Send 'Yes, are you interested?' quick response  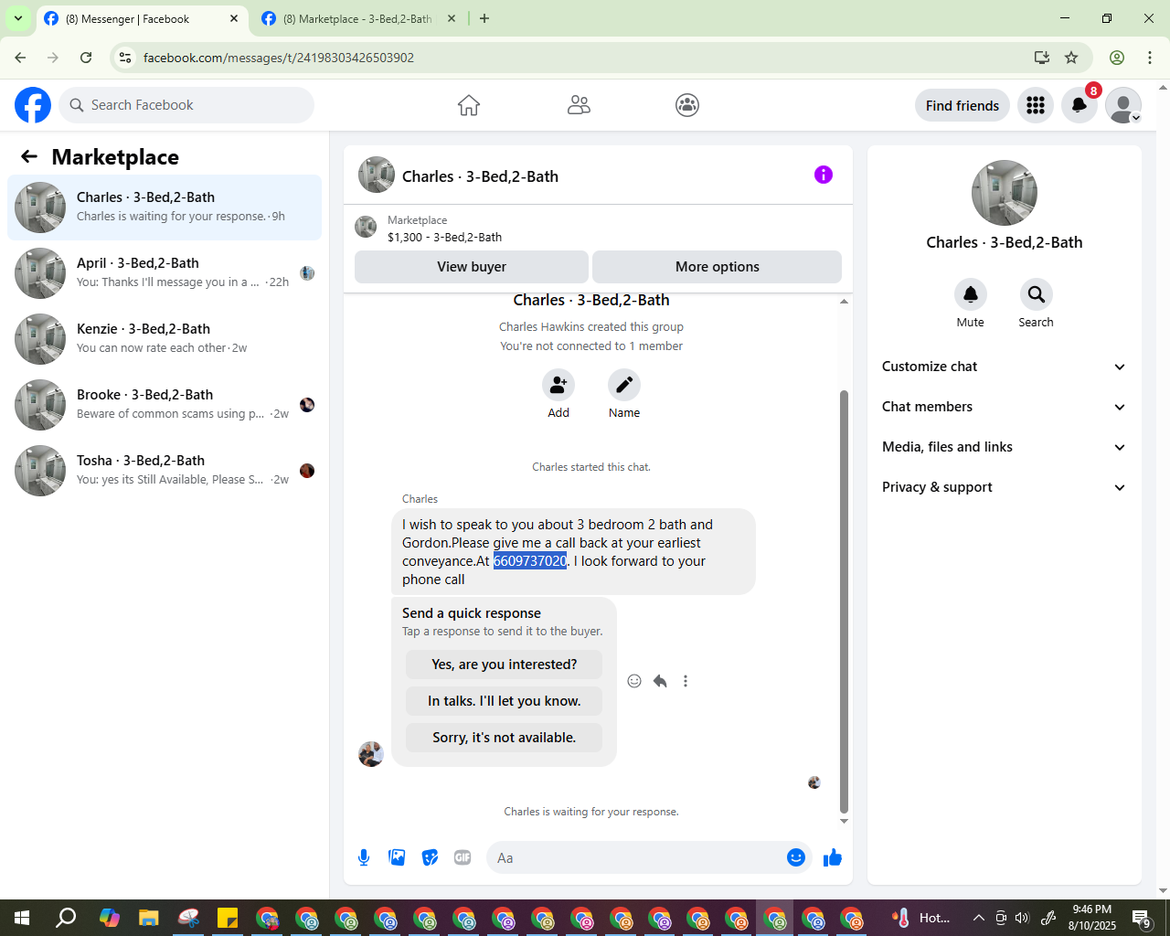click(x=505, y=665)
